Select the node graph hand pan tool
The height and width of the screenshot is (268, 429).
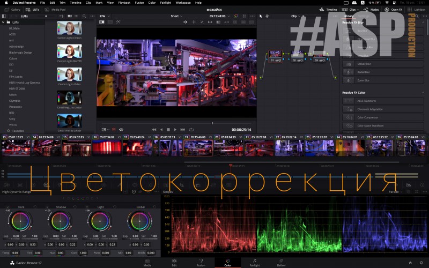[x=267, y=16]
